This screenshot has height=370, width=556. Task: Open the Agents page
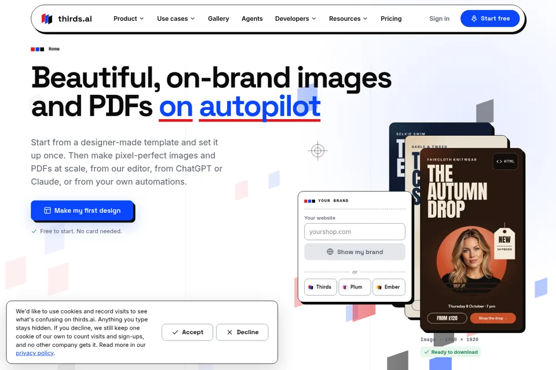(252, 18)
